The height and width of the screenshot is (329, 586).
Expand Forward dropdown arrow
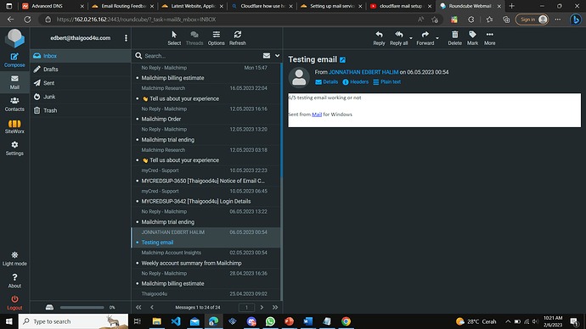[x=437, y=38]
